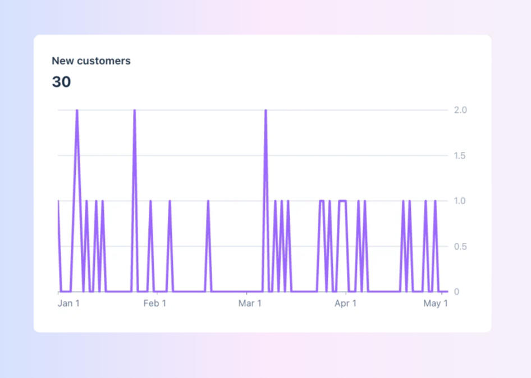Click the "0.5" y-axis label

[x=460, y=247]
